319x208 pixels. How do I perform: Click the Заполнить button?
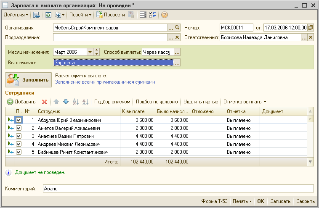point(28,80)
